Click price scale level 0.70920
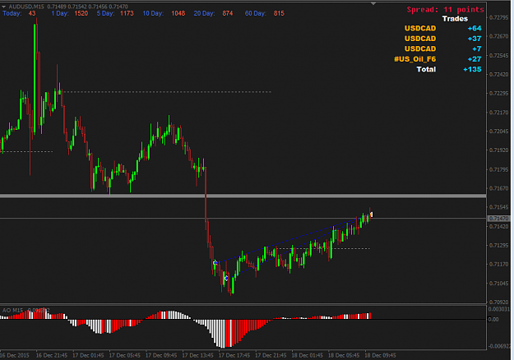Image resolution: width=514 pixels, height=360 pixels. (498, 302)
